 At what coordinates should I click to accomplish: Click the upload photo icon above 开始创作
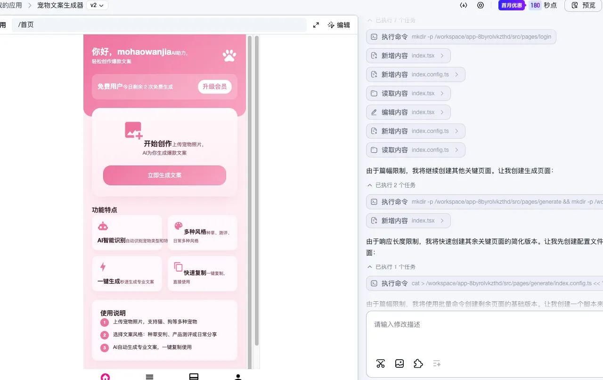133,130
